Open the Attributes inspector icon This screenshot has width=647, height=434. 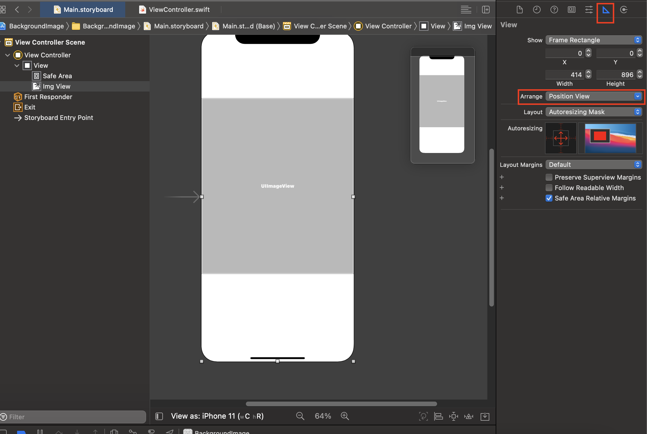point(589,10)
